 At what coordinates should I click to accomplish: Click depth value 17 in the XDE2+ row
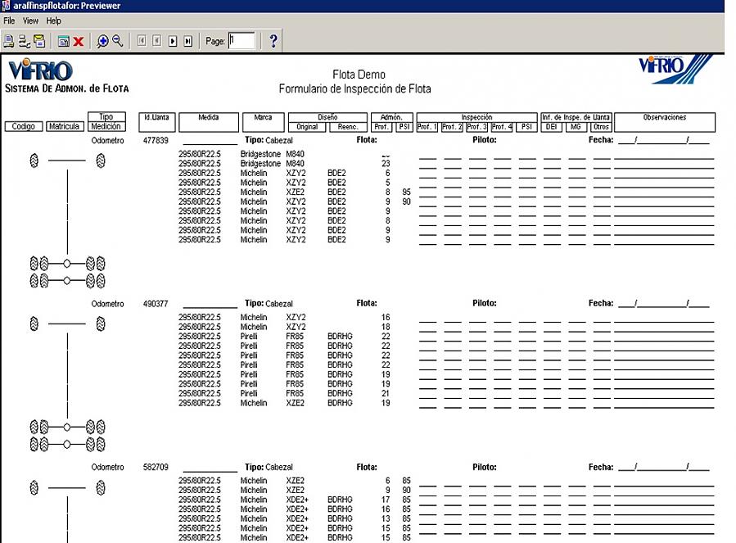click(x=386, y=500)
